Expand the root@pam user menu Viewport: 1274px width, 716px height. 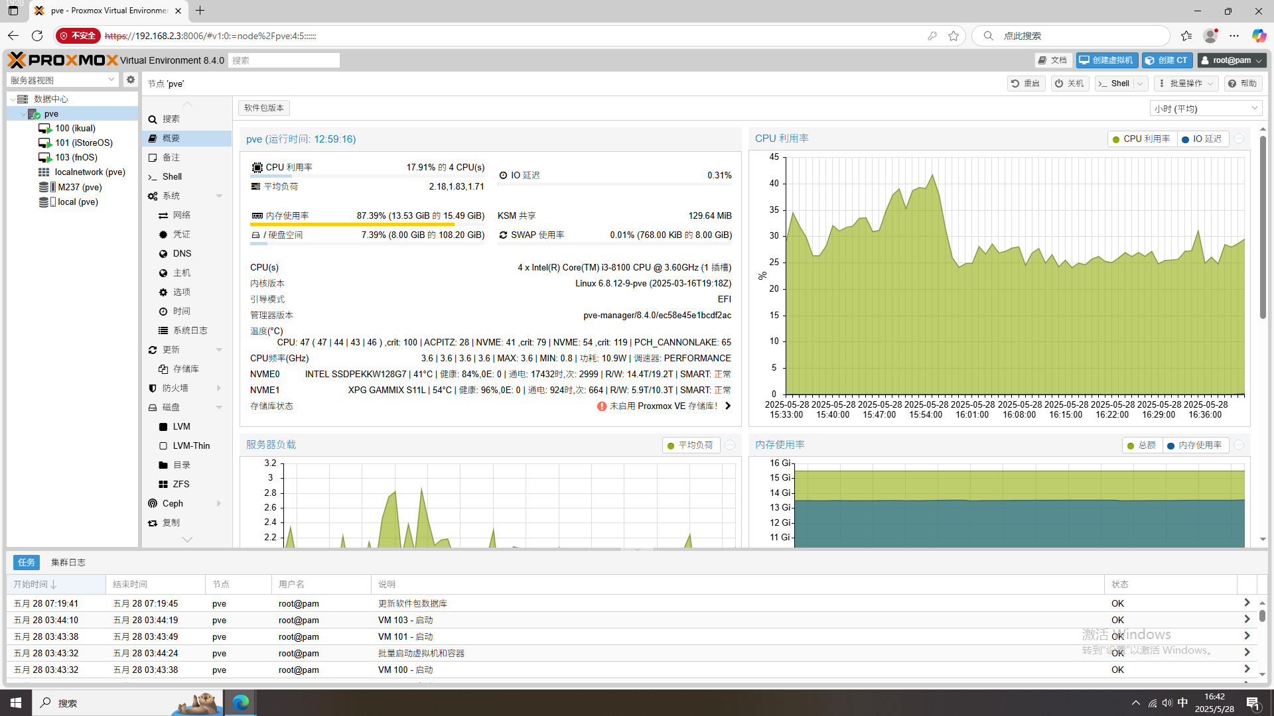pyautogui.click(x=1232, y=60)
